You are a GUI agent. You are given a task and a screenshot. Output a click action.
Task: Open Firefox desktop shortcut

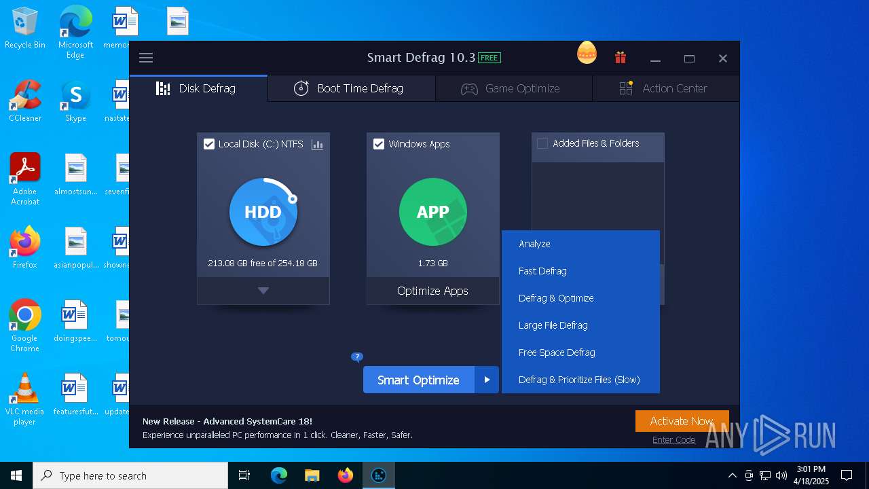coord(25,248)
